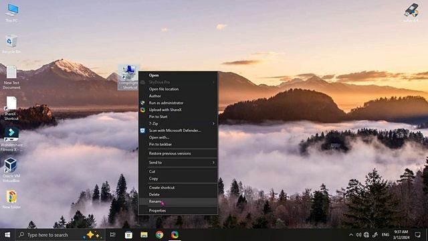428x241 pixels.
Task: Select the New folder desktop icon
Action: (11, 199)
